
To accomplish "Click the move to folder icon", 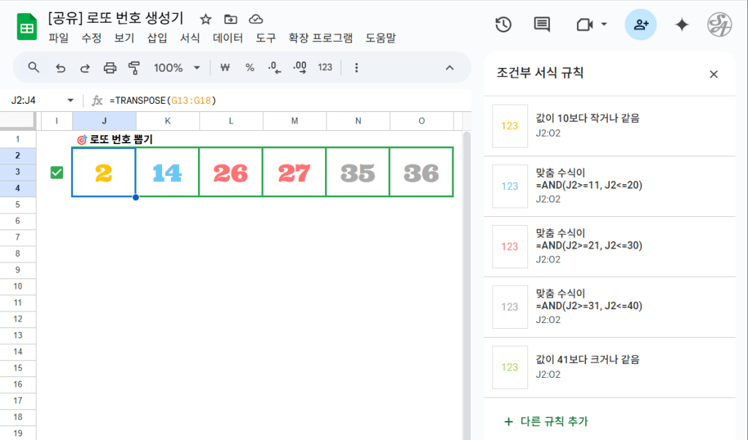I will point(231,19).
